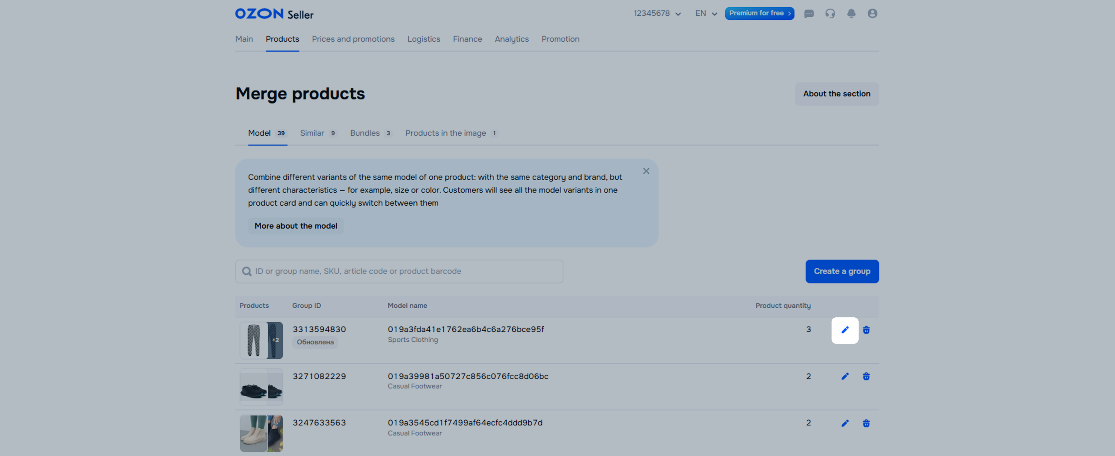
Task: Dismiss the model info banner
Action: pos(646,171)
